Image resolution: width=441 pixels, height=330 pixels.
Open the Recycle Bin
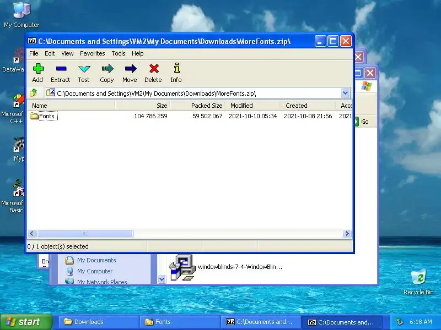(x=418, y=282)
